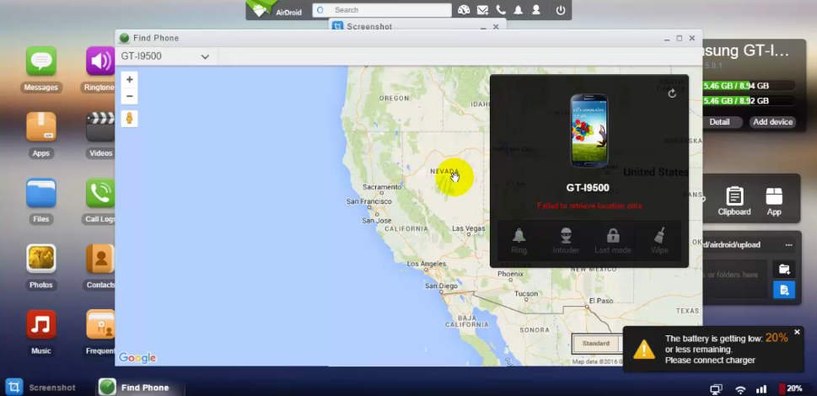Open the Messages desktop icon
Viewport: 817px width, 396px height.
40,62
